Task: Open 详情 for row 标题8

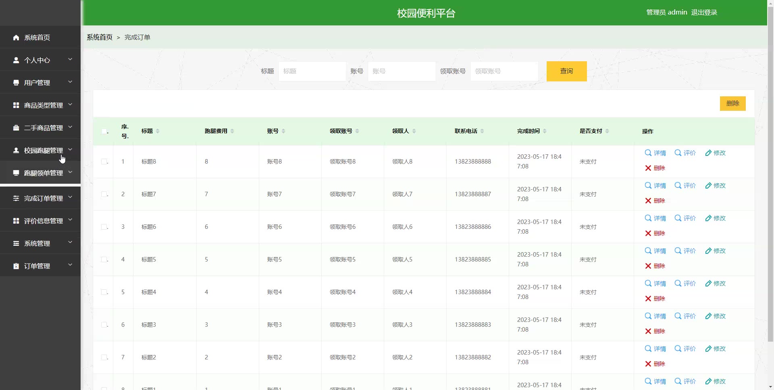Action: pos(655,153)
